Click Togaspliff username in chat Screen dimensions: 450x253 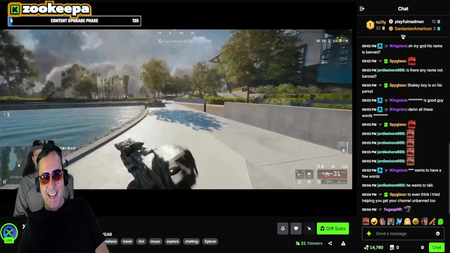pyautogui.click(x=392, y=209)
